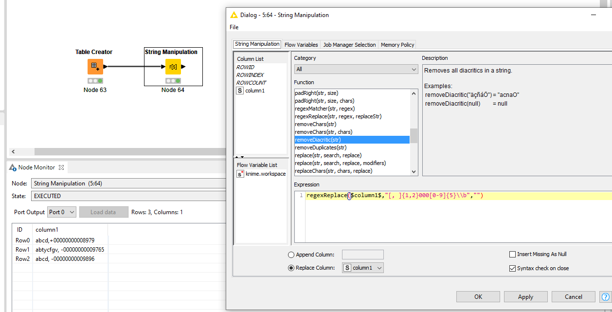Open the File menu in the dialog
Viewport: 612px width, 312px height.
coord(234,27)
